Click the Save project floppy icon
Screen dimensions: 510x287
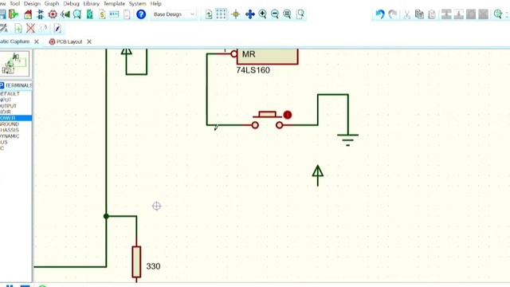pos(2,14)
